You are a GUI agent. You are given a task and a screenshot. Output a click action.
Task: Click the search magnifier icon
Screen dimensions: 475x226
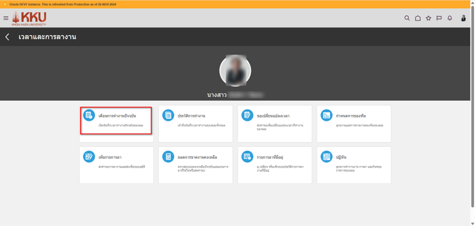[407, 18]
